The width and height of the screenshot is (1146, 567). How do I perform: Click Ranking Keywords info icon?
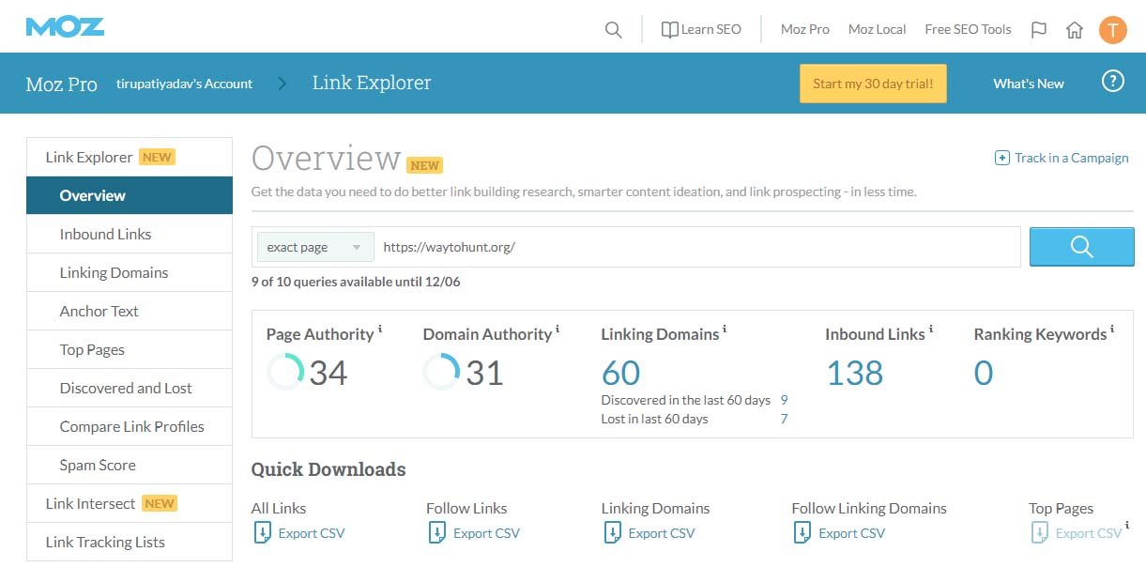[1112, 330]
